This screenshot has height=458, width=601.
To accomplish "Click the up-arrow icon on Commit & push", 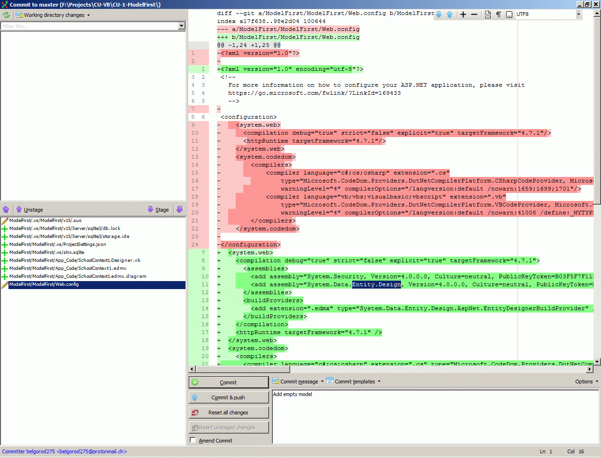I will [x=195, y=397].
